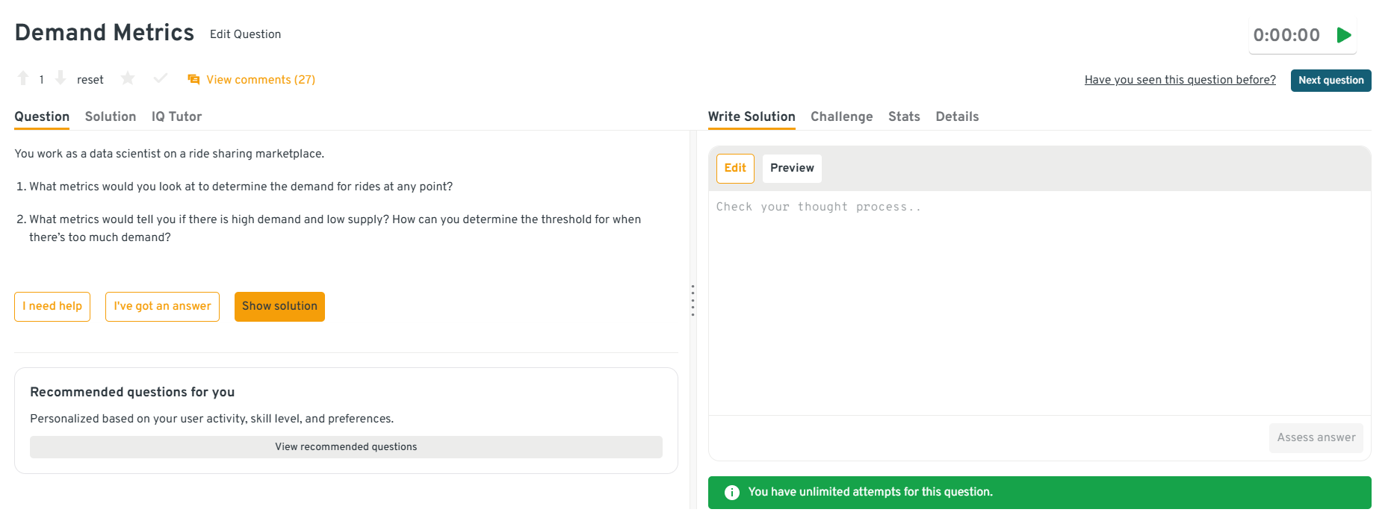Viewport: 1394px width, 524px height.
Task: Start the timer with green play button
Action: pos(1344,35)
